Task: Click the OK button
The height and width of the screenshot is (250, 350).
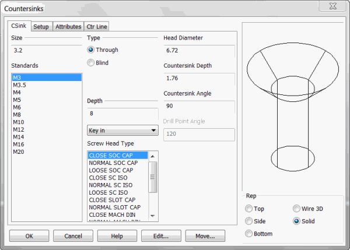Action: 29,236
